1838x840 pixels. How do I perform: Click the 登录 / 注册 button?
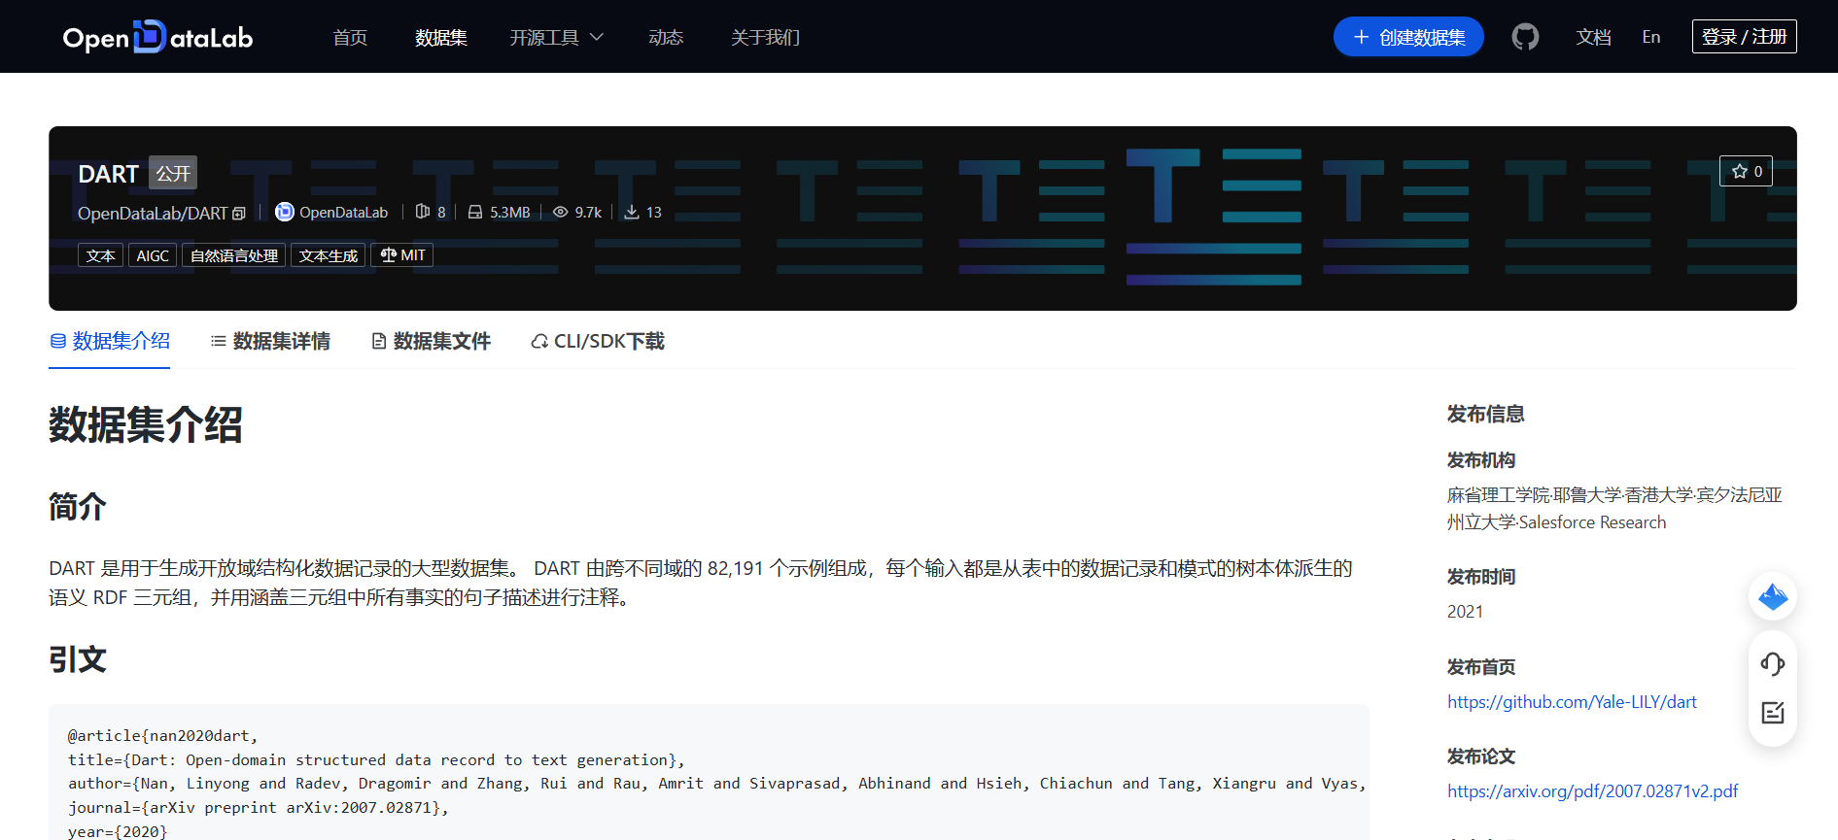click(x=1744, y=36)
